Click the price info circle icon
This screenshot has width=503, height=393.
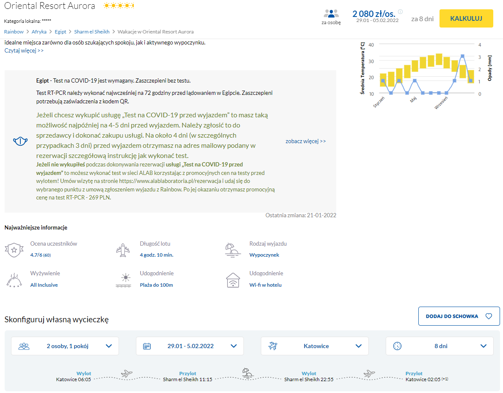[x=401, y=11]
